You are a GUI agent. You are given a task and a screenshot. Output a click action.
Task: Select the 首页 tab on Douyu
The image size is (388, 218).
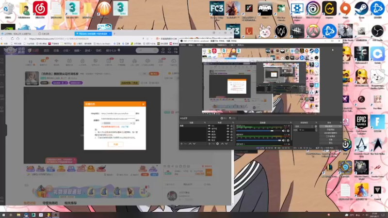(x=46, y=50)
